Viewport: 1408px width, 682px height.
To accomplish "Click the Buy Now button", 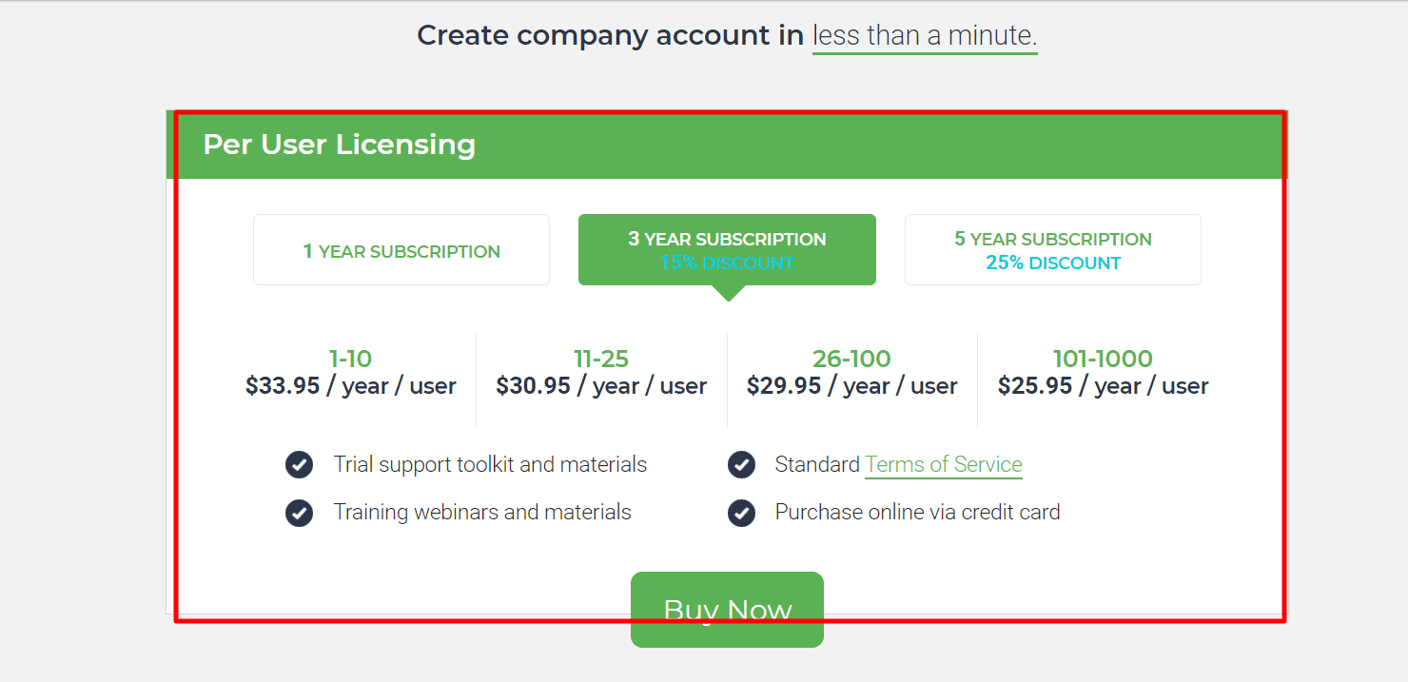I will [x=727, y=610].
